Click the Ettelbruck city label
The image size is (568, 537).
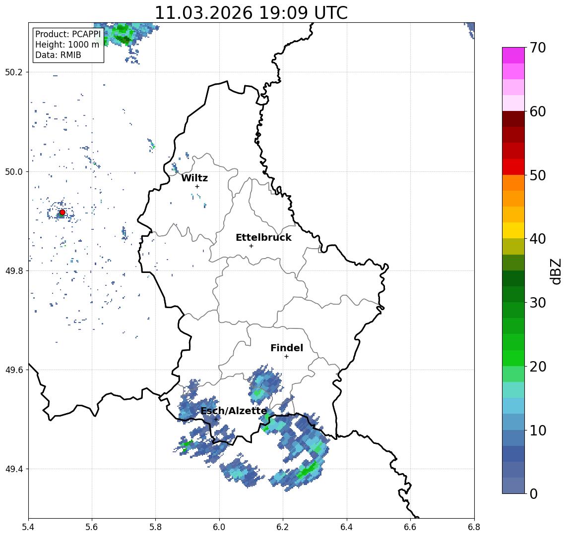(x=263, y=237)
